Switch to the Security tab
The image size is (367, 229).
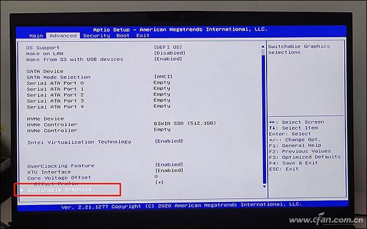pos(96,35)
